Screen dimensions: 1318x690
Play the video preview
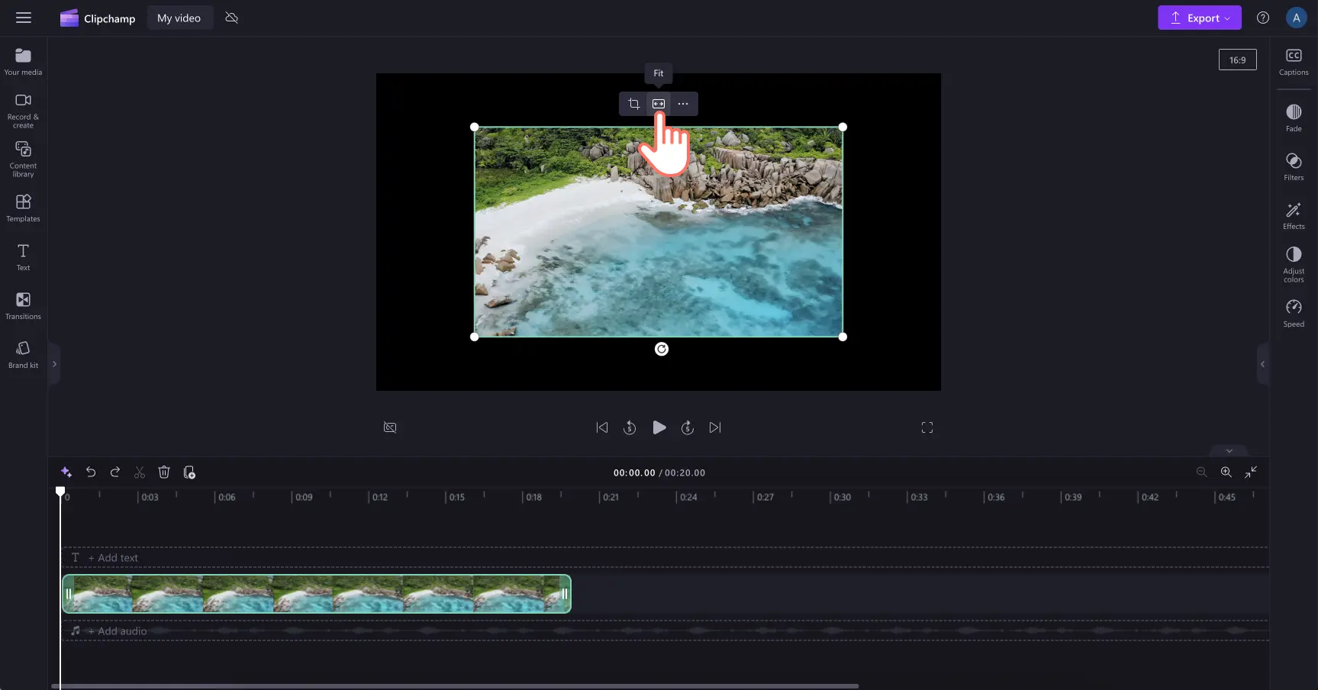[659, 427]
